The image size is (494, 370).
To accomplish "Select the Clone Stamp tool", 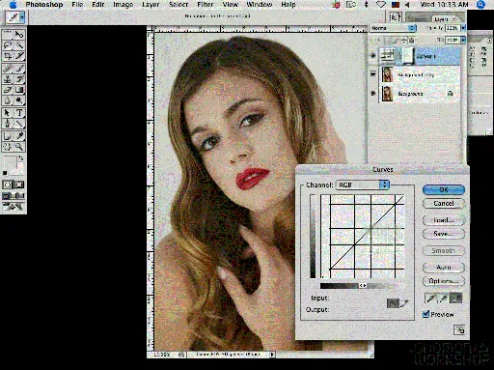I will coord(8,79).
